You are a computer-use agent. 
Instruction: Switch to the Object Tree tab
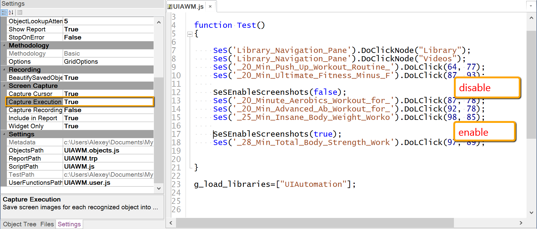[x=20, y=224]
